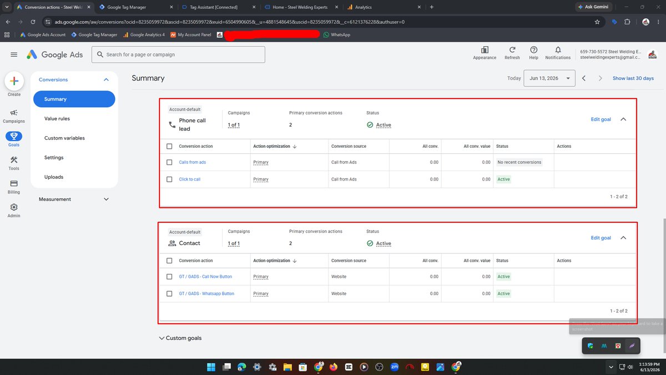Open Zoom from the taskbar
The width and height of the screenshot is (666, 375).
point(395,367)
